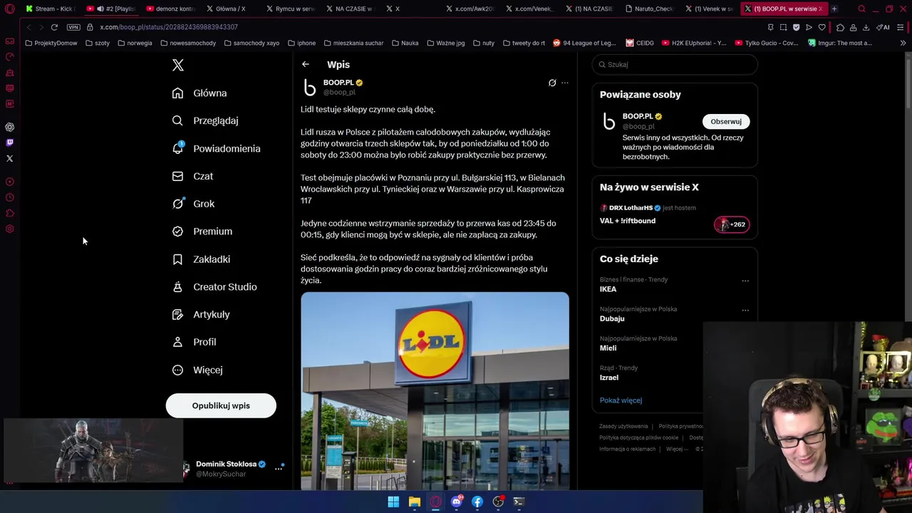The image size is (912, 513).
Task: Click heart bookmark icon in address bar
Action: (x=822, y=27)
